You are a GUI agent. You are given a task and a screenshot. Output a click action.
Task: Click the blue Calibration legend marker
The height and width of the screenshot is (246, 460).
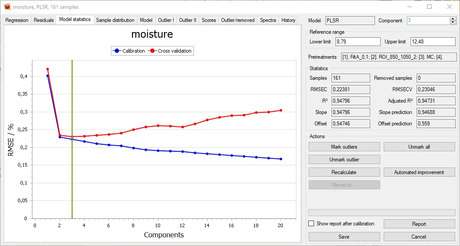point(117,51)
